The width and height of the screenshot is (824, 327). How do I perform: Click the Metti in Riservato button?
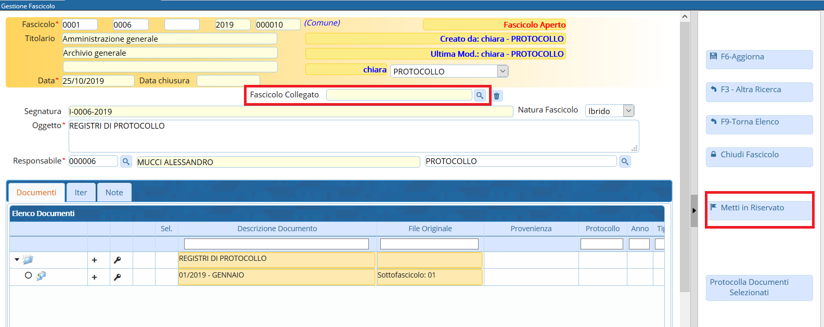[x=758, y=208]
